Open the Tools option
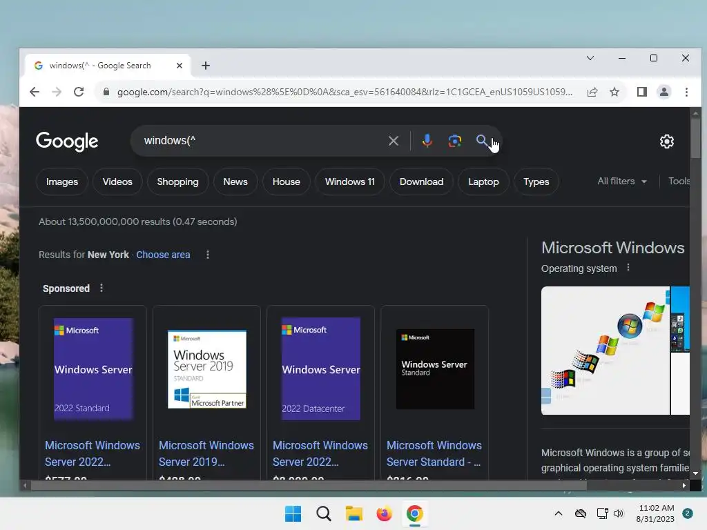The height and width of the screenshot is (530, 707). pos(679,181)
